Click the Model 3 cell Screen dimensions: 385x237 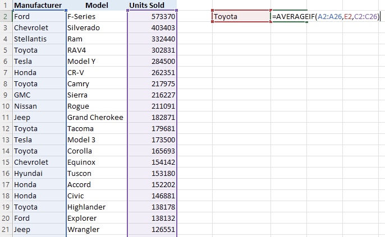pos(97,140)
